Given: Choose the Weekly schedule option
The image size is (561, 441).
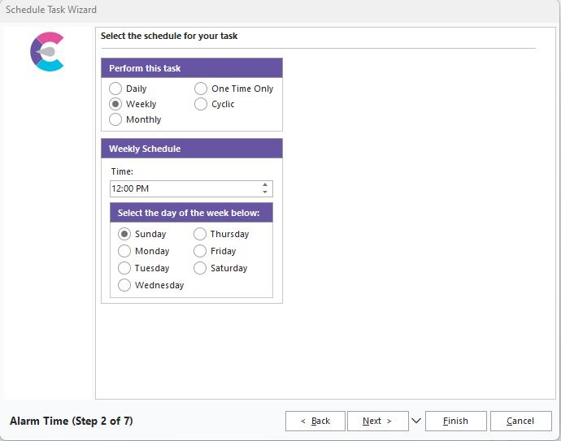Looking at the screenshot, I should pyautogui.click(x=115, y=104).
